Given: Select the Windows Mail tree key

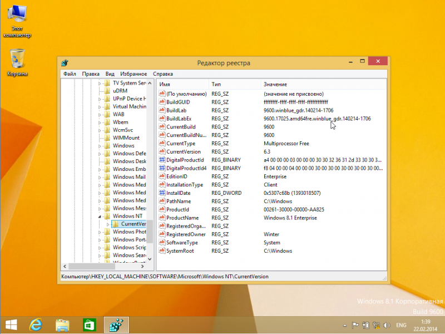Looking at the screenshot, I should (x=129, y=177).
